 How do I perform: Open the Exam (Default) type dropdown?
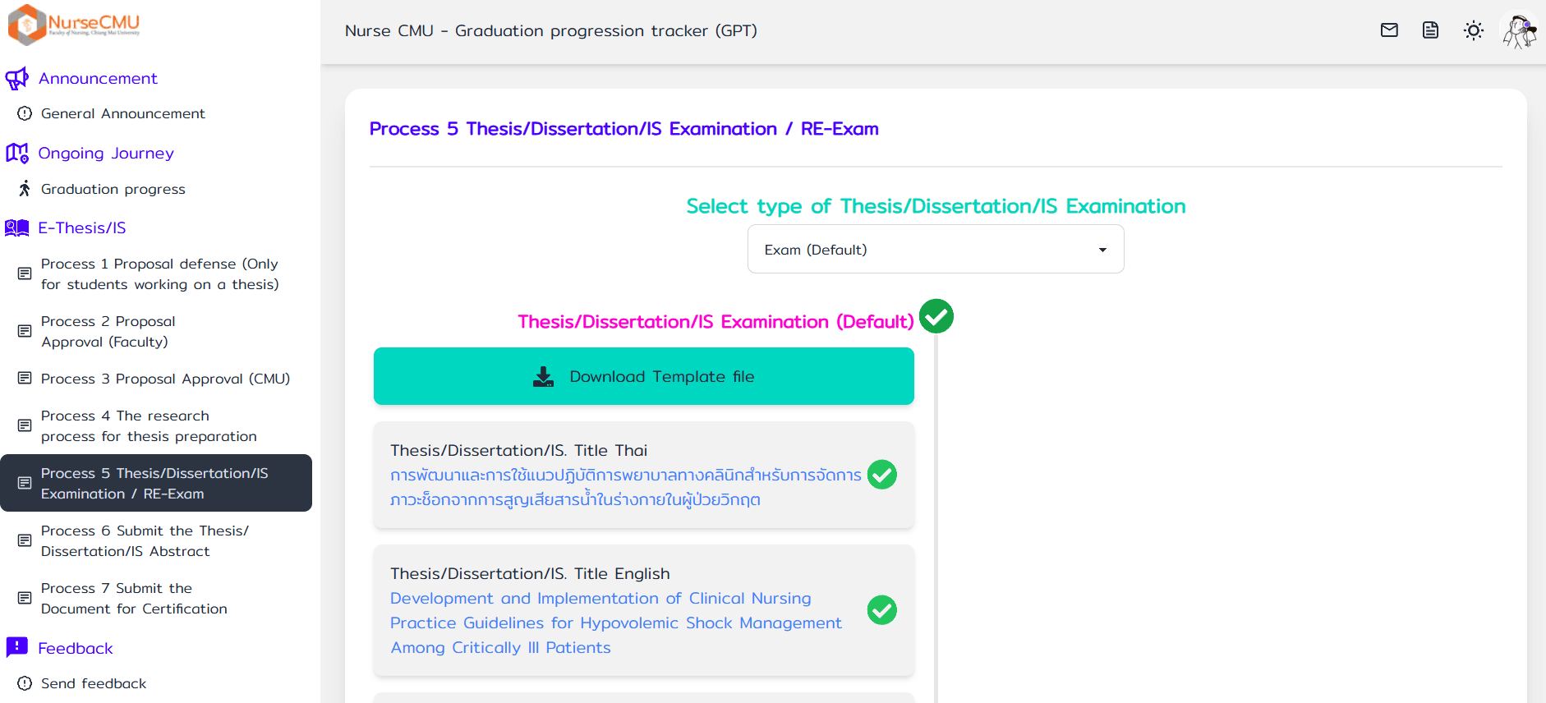click(x=935, y=250)
